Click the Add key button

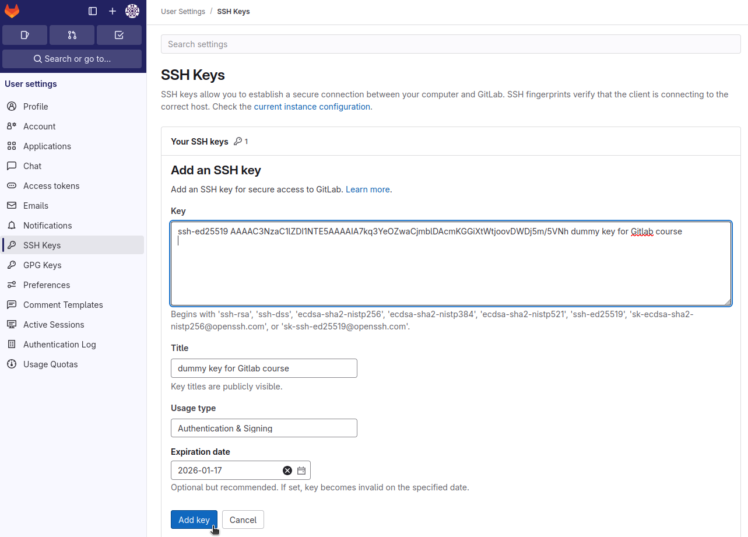point(194,520)
